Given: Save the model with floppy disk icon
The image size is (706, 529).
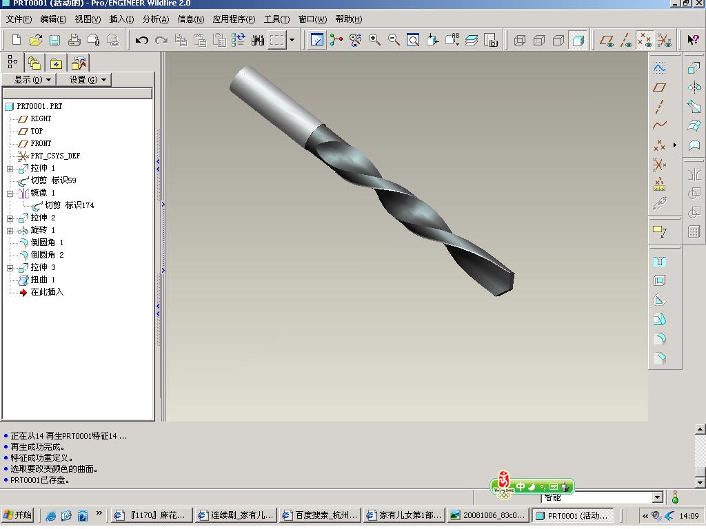Looking at the screenshot, I should [55, 40].
